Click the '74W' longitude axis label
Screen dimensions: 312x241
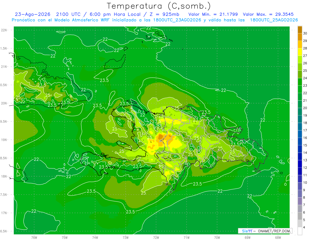pos(95,238)
